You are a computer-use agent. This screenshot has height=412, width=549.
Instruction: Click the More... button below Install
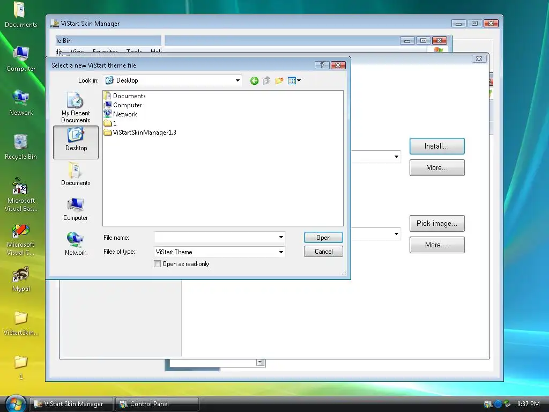pyautogui.click(x=437, y=167)
